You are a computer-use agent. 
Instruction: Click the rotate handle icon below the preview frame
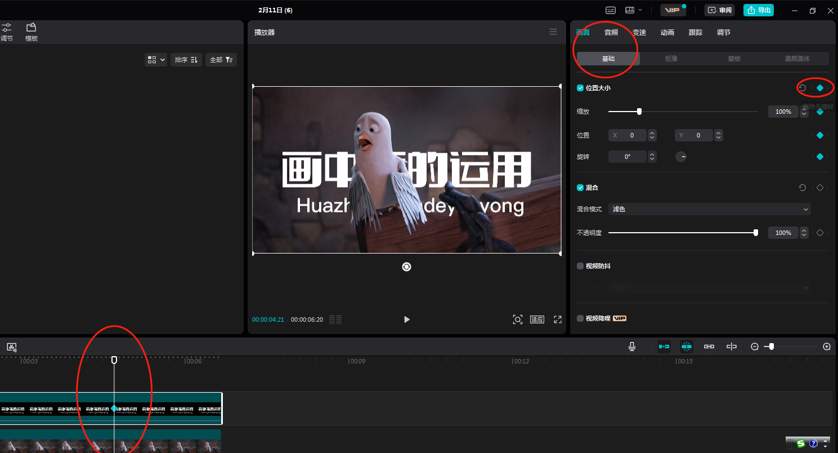point(407,267)
